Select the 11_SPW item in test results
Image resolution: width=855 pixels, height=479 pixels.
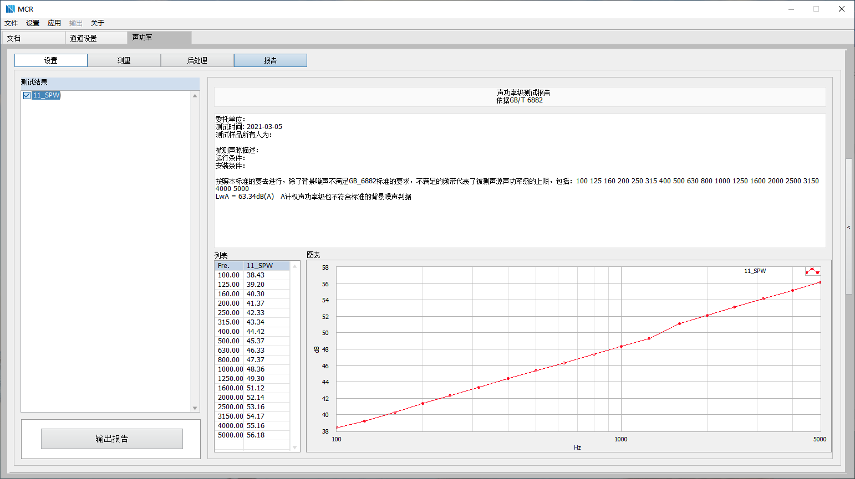click(46, 95)
